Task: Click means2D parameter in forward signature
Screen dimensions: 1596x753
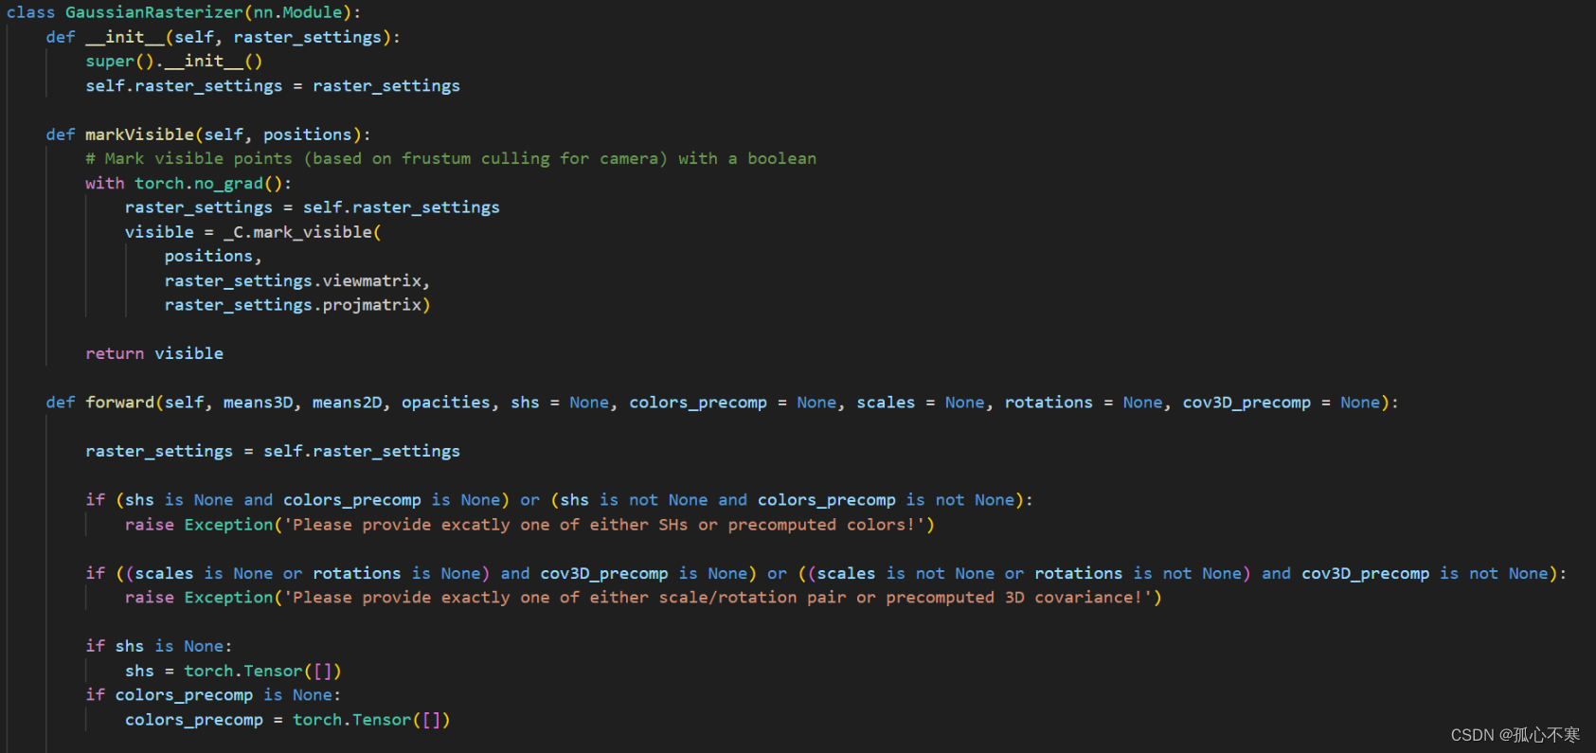Action: tap(347, 403)
